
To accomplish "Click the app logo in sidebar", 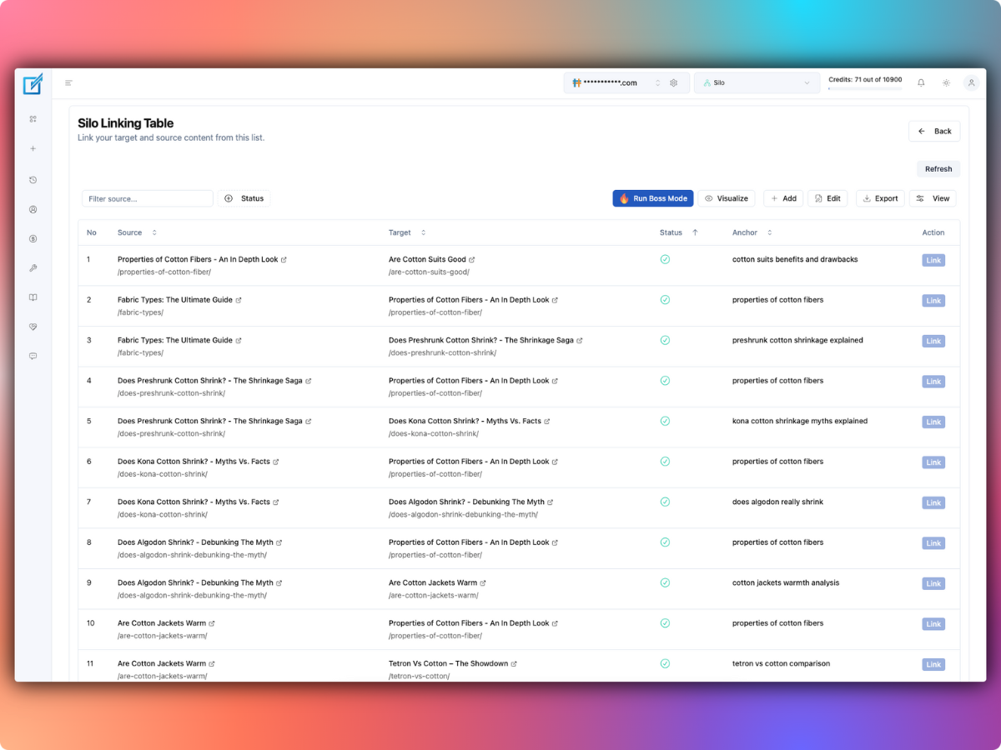I will 33,83.
